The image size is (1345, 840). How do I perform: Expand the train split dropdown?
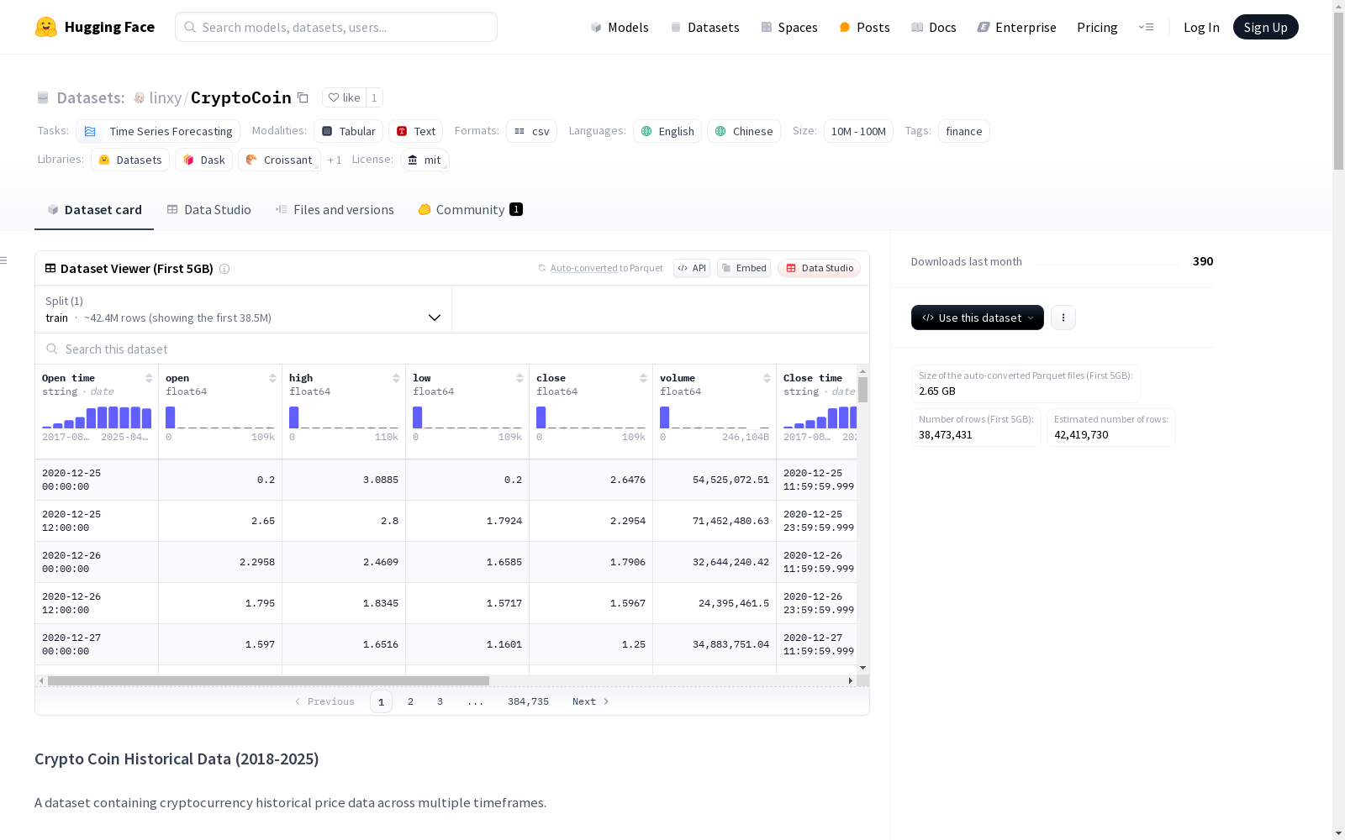coord(243,309)
